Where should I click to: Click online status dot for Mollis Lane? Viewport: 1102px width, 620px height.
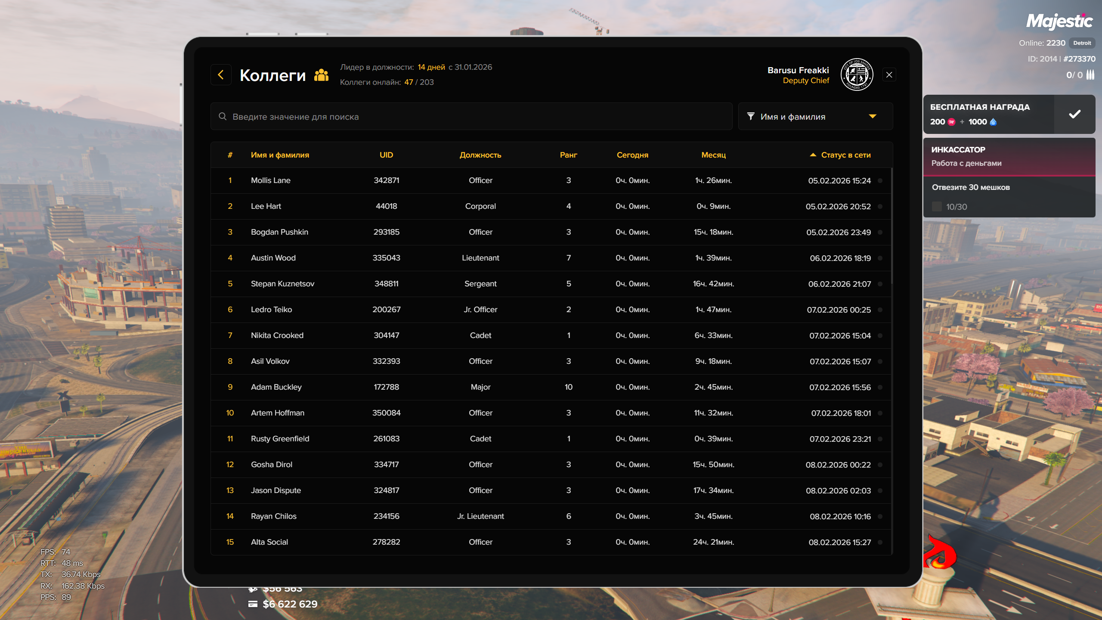click(x=880, y=181)
